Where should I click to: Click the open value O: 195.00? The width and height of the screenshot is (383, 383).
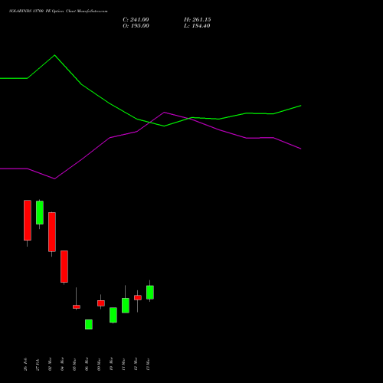136,26
